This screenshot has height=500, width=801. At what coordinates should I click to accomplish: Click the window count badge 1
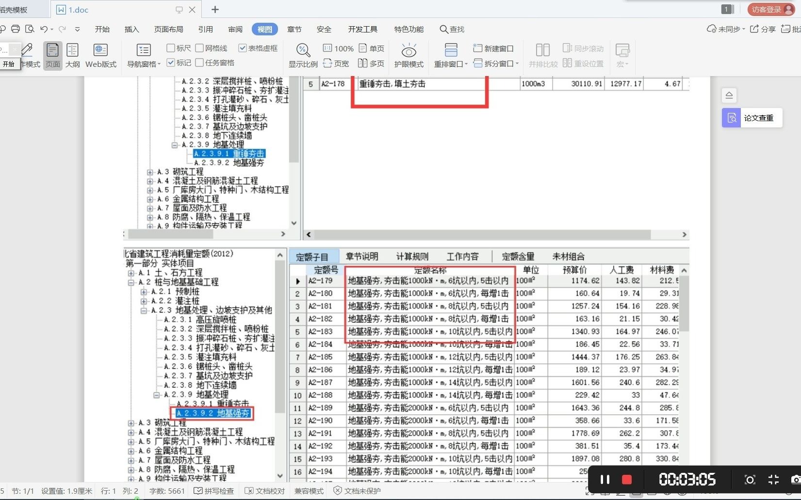(x=727, y=9)
